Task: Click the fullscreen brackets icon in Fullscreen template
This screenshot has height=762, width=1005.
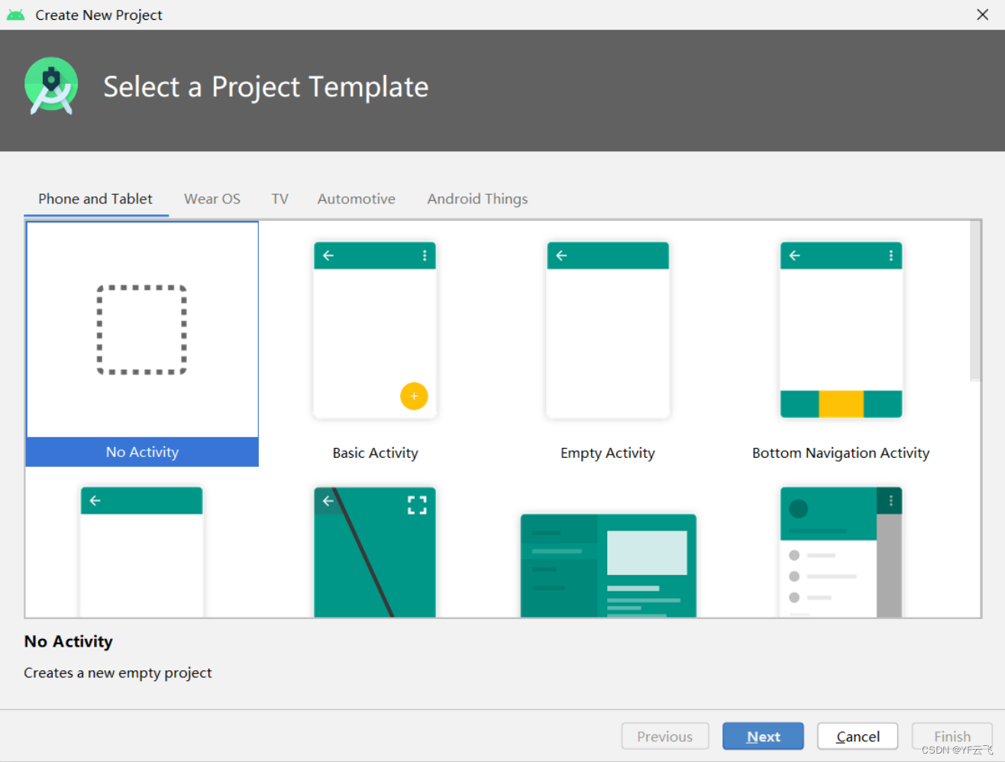Action: coord(417,504)
